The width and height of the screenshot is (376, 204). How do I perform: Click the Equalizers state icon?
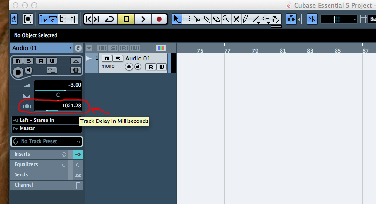78,165
